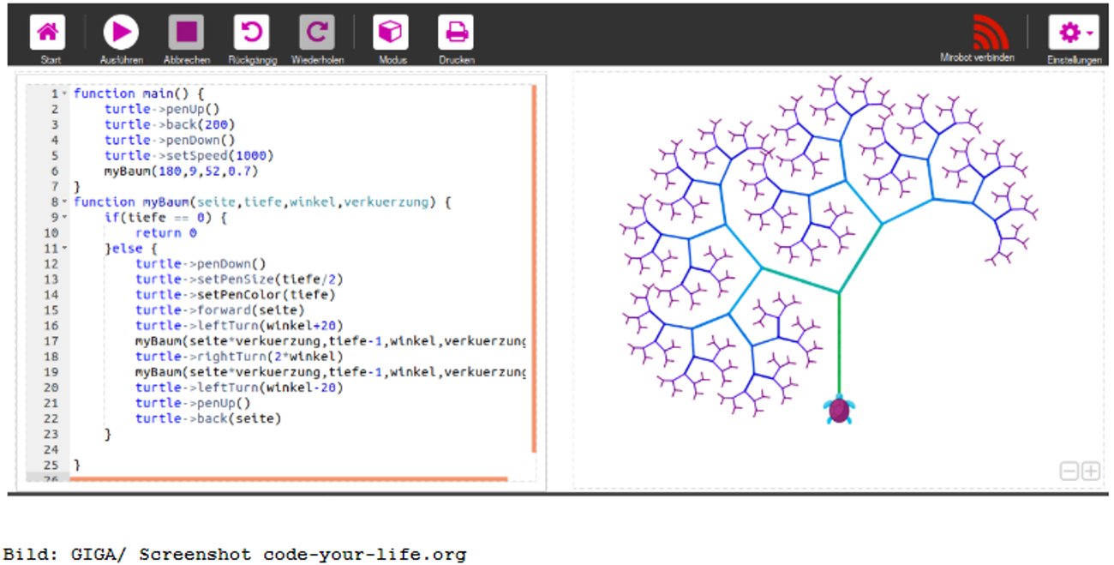1114x565 pixels.
Task: Run the code with Ausführen button
Action: [121, 33]
